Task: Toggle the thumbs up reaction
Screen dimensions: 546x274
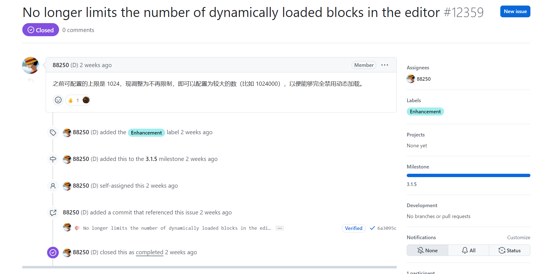Action: [74, 100]
